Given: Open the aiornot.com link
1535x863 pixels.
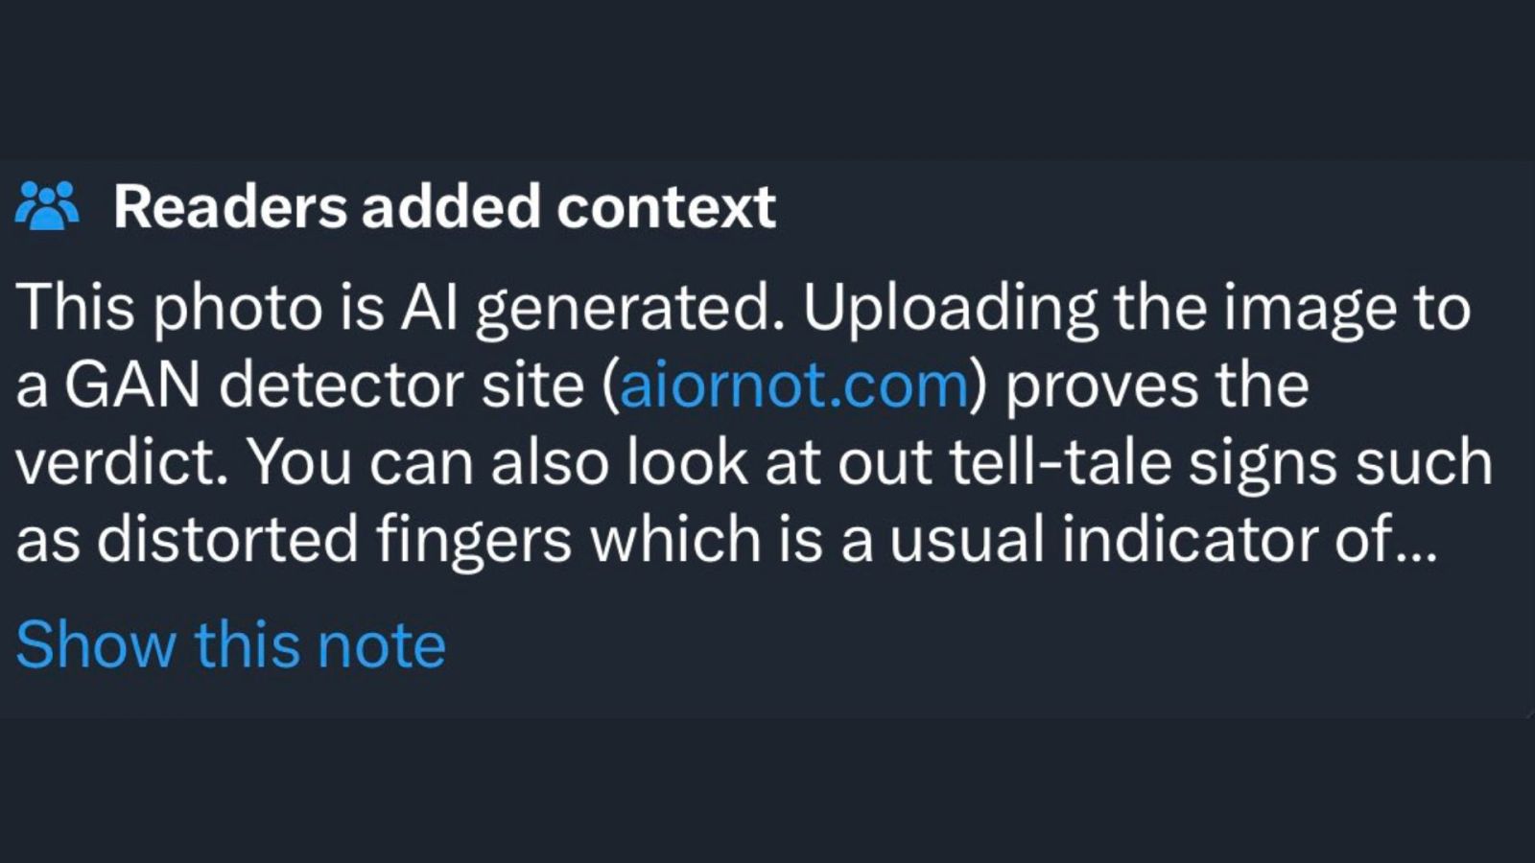Looking at the screenshot, I should tap(793, 385).
